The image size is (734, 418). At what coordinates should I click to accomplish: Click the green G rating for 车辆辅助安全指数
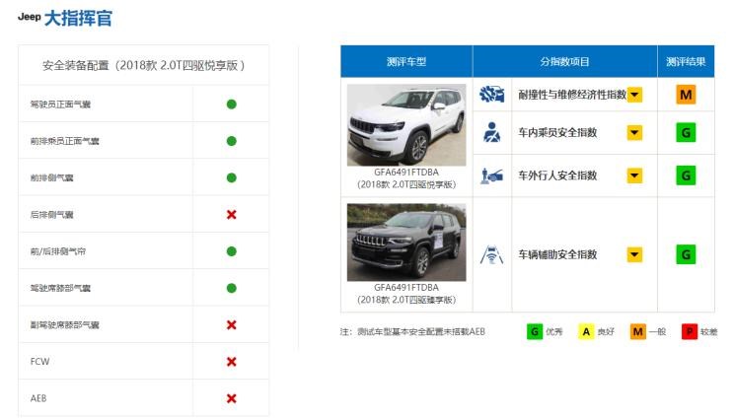click(x=686, y=254)
